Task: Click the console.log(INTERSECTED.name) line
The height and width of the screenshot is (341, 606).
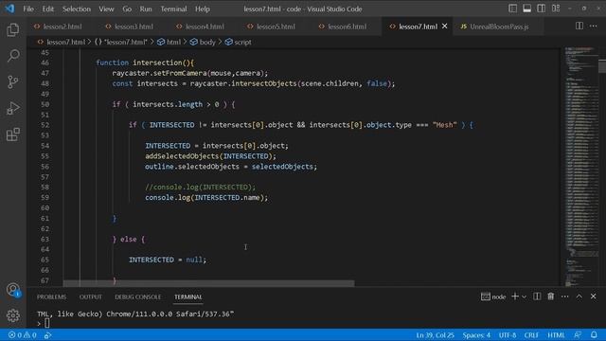Action: [206, 198]
